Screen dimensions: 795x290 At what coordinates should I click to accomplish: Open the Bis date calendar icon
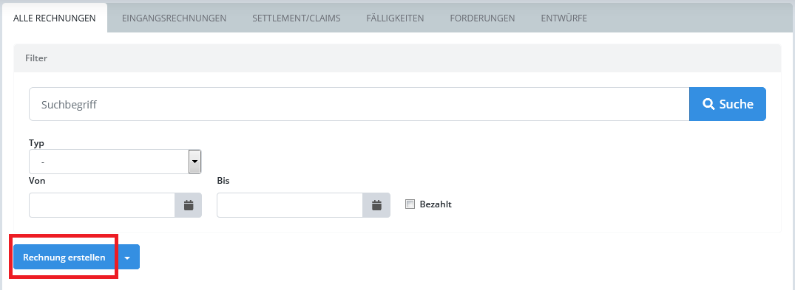click(376, 205)
